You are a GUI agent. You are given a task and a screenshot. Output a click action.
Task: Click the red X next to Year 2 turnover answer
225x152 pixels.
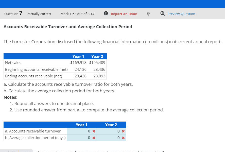coord(123,131)
